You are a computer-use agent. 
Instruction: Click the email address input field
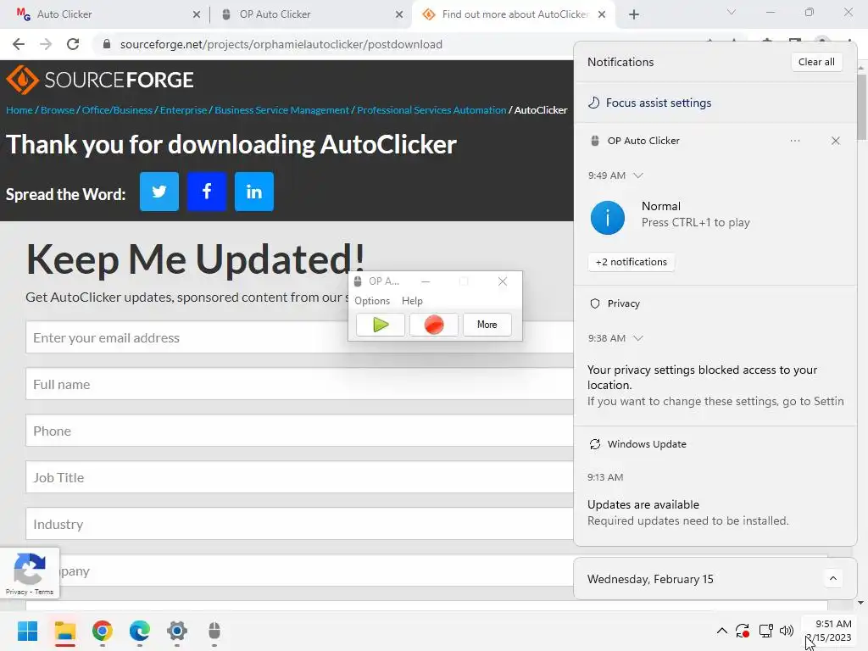299,337
